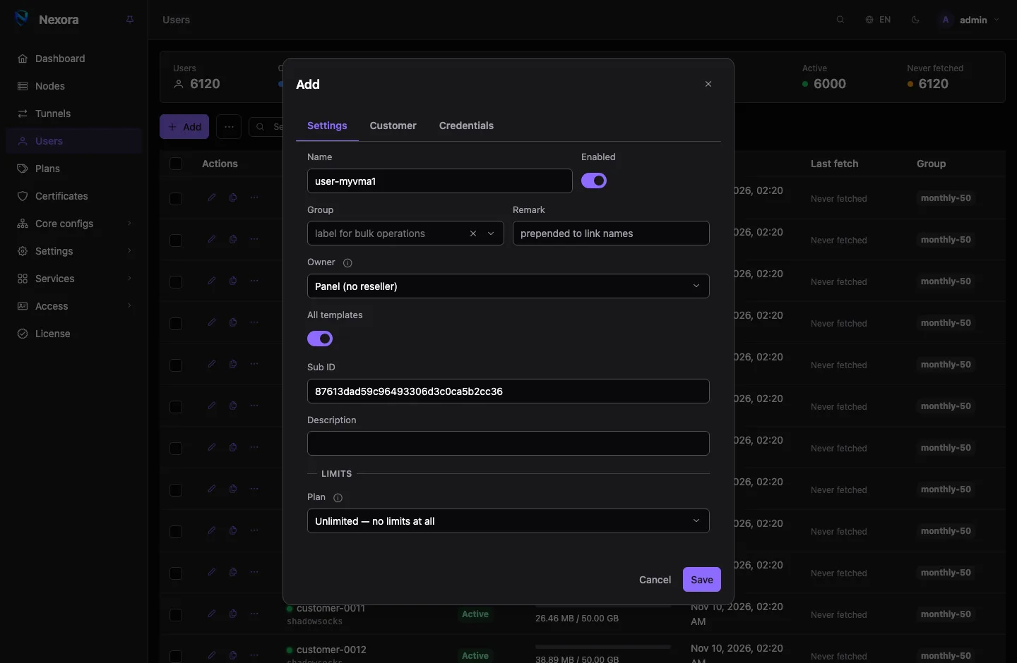
Task: Click the License badge icon
Action: click(23, 334)
